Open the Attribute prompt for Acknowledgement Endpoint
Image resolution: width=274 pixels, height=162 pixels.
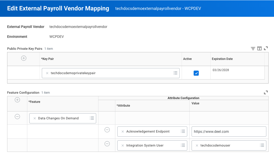[183, 131]
